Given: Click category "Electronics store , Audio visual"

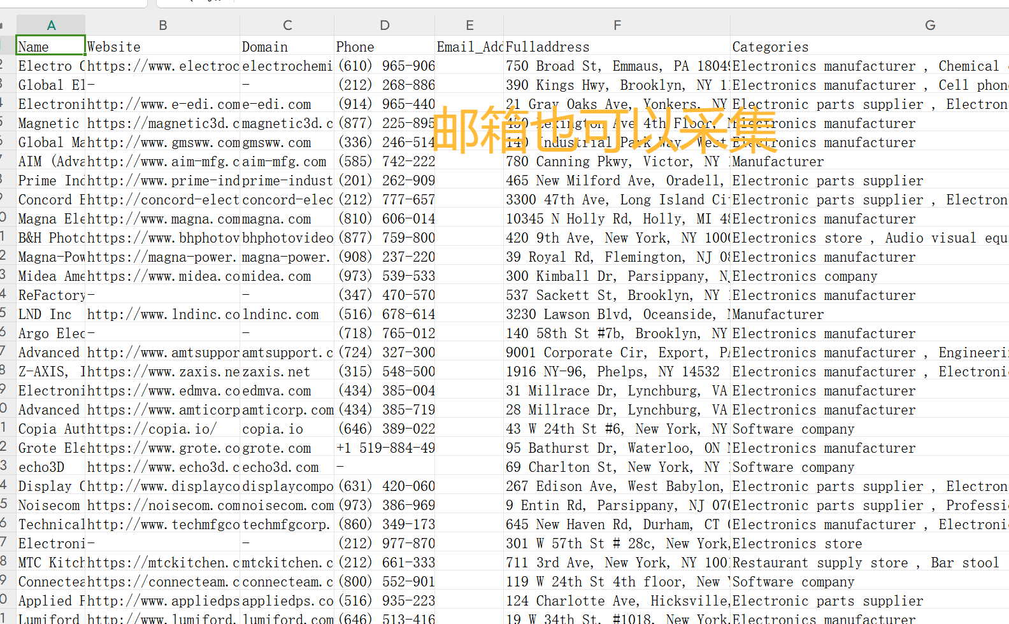Looking at the screenshot, I should point(870,238).
